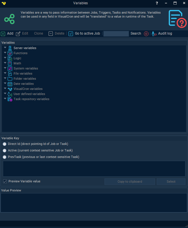Click the VisualCron logo in title bar
The width and height of the screenshot is (188, 228).
click(4, 3)
